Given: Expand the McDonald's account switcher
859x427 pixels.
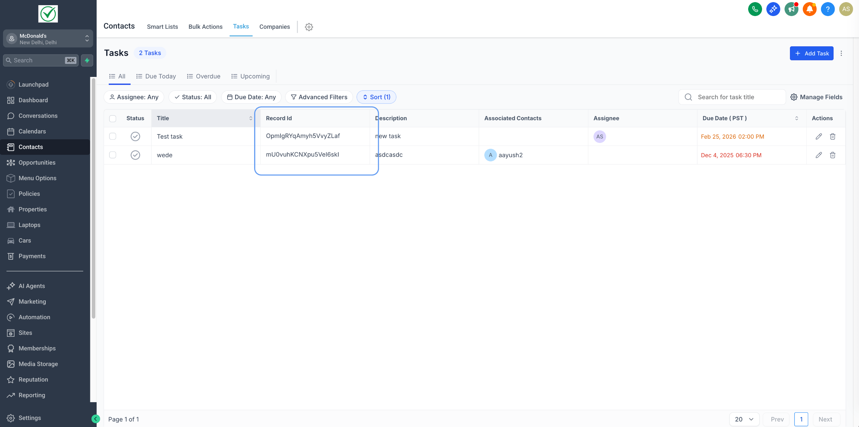Looking at the screenshot, I should [48, 39].
